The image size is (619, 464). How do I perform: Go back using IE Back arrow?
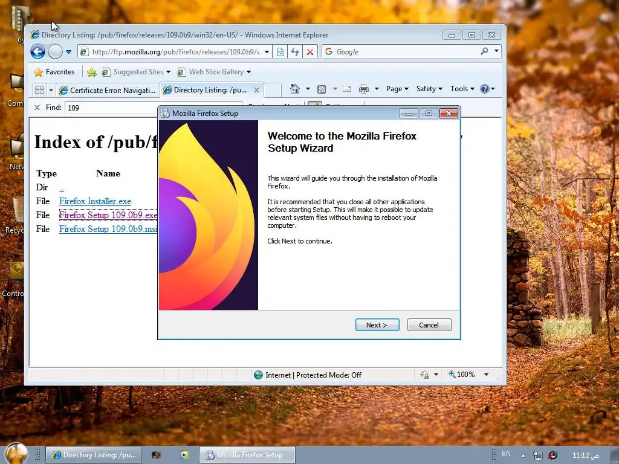[x=38, y=52]
